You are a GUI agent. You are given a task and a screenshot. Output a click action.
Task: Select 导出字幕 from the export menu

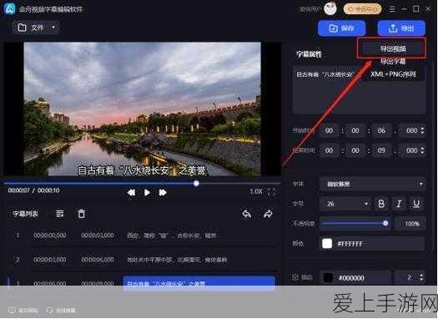(x=393, y=61)
